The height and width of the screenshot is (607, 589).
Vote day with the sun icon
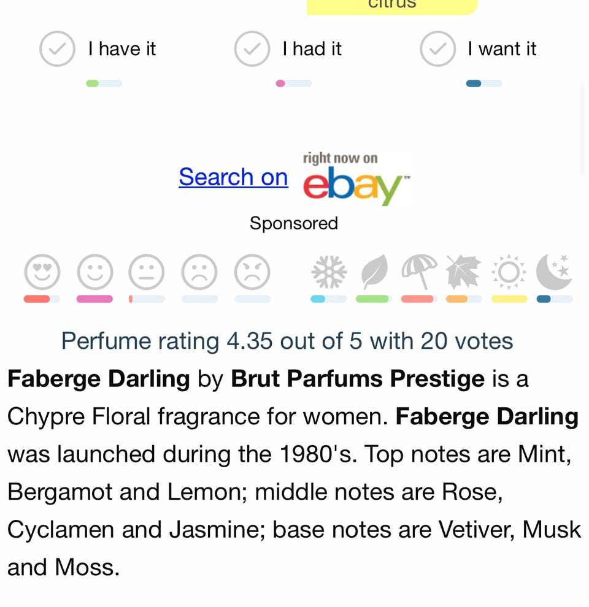tap(509, 272)
